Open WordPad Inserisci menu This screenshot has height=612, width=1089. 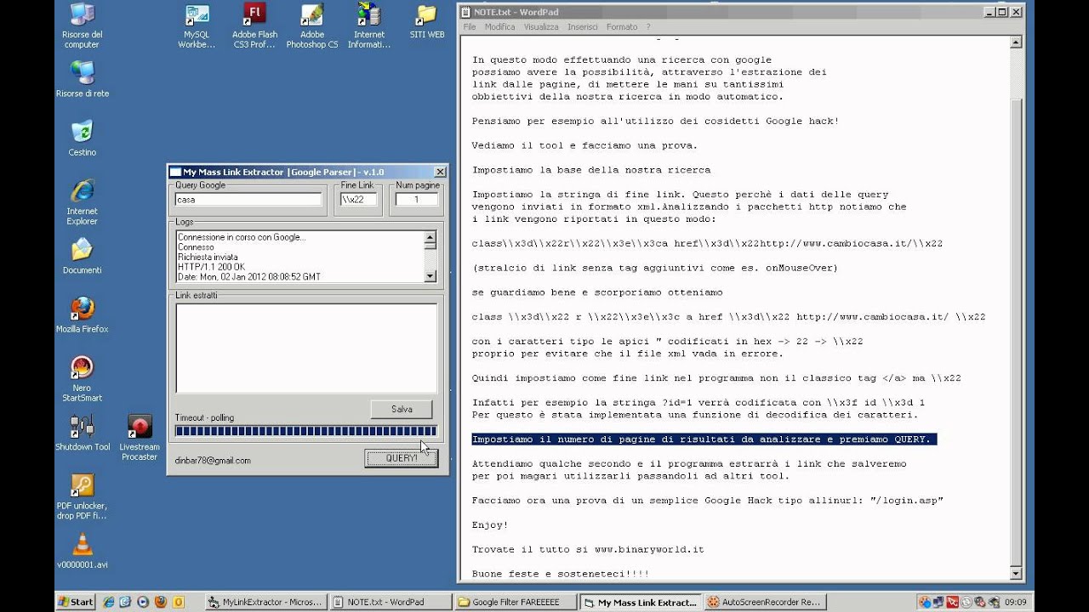[583, 27]
